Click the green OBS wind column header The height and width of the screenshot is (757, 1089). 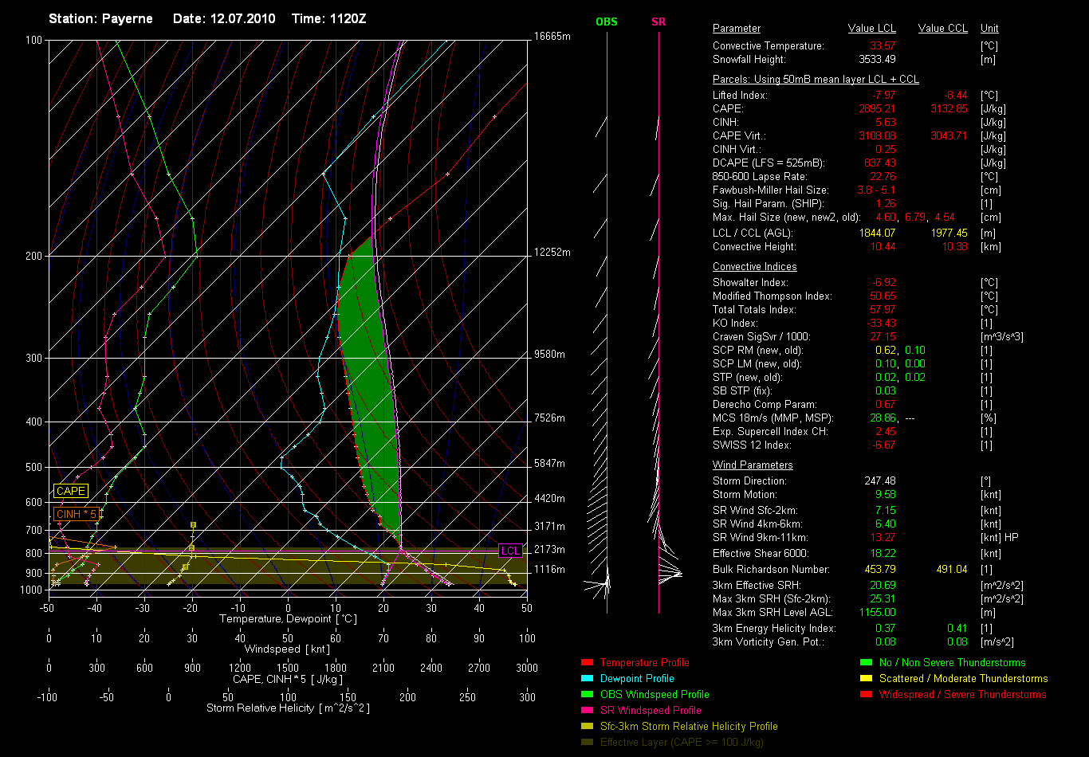coord(607,22)
